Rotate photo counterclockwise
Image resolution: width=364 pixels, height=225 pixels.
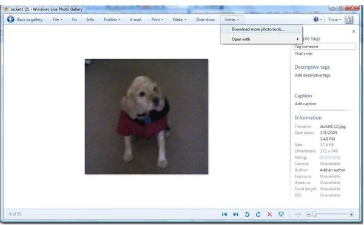247,214
